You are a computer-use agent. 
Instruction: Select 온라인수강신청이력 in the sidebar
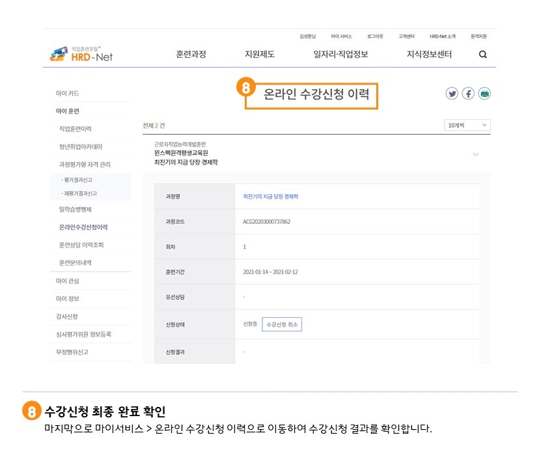(x=83, y=227)
